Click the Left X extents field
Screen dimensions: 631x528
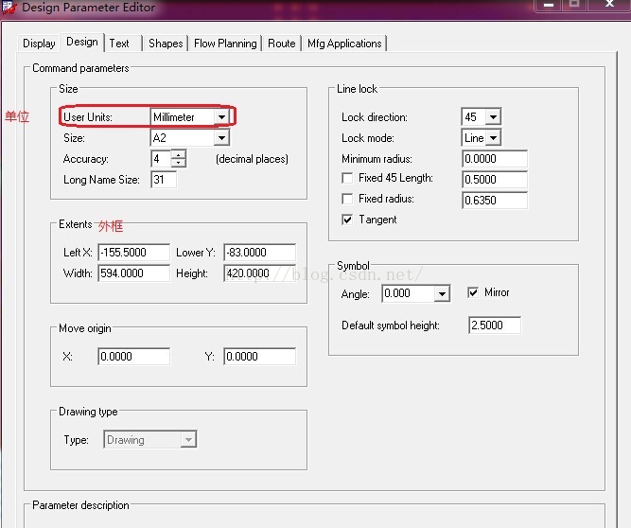point(133,253)
